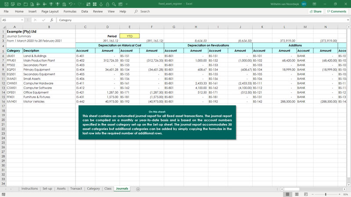This screenshot has height=197, width=351.
Task: Open the Home ribbon tab
Action: coord(19,11)
